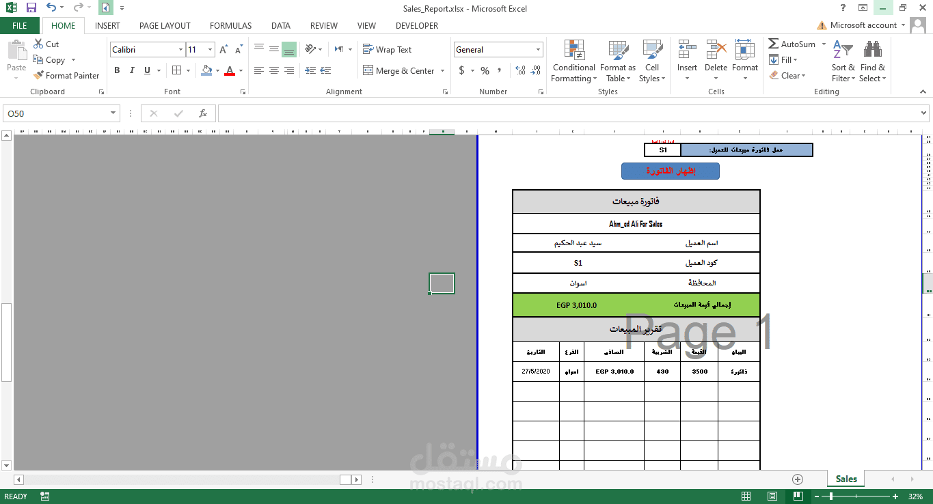Screen dimensions: 933x504
Task: Click the Insert cells icon
Action: click(x=687, y=51)
